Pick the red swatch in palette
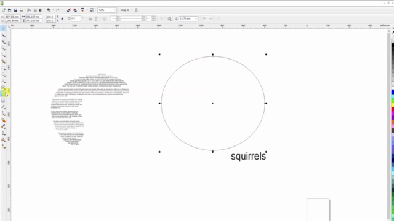 tap(393, 109)
